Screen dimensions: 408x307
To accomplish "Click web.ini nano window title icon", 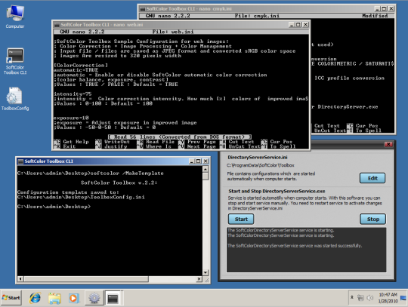I will [x=57, y=25].
